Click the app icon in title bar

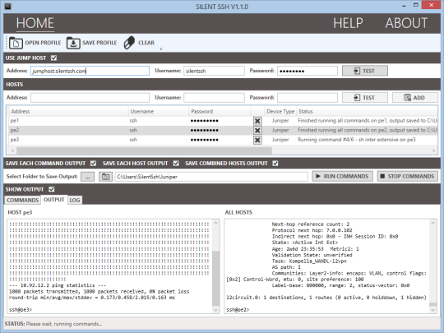(7, 7)
